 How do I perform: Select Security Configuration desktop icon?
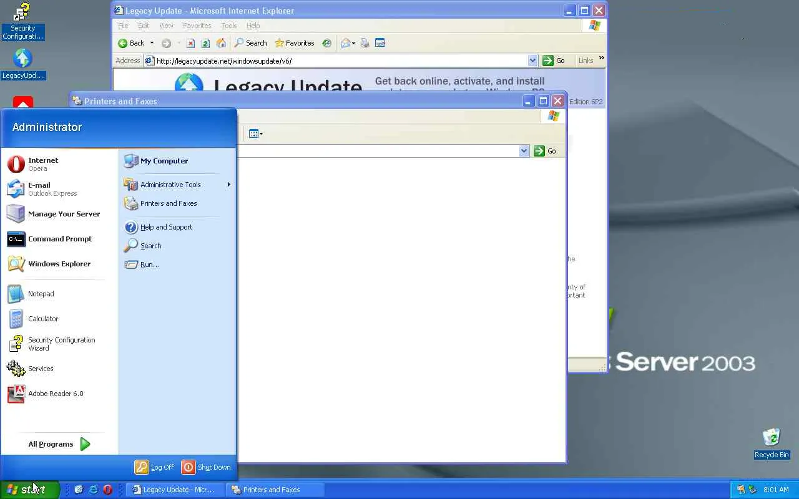[x=22, y=21]
